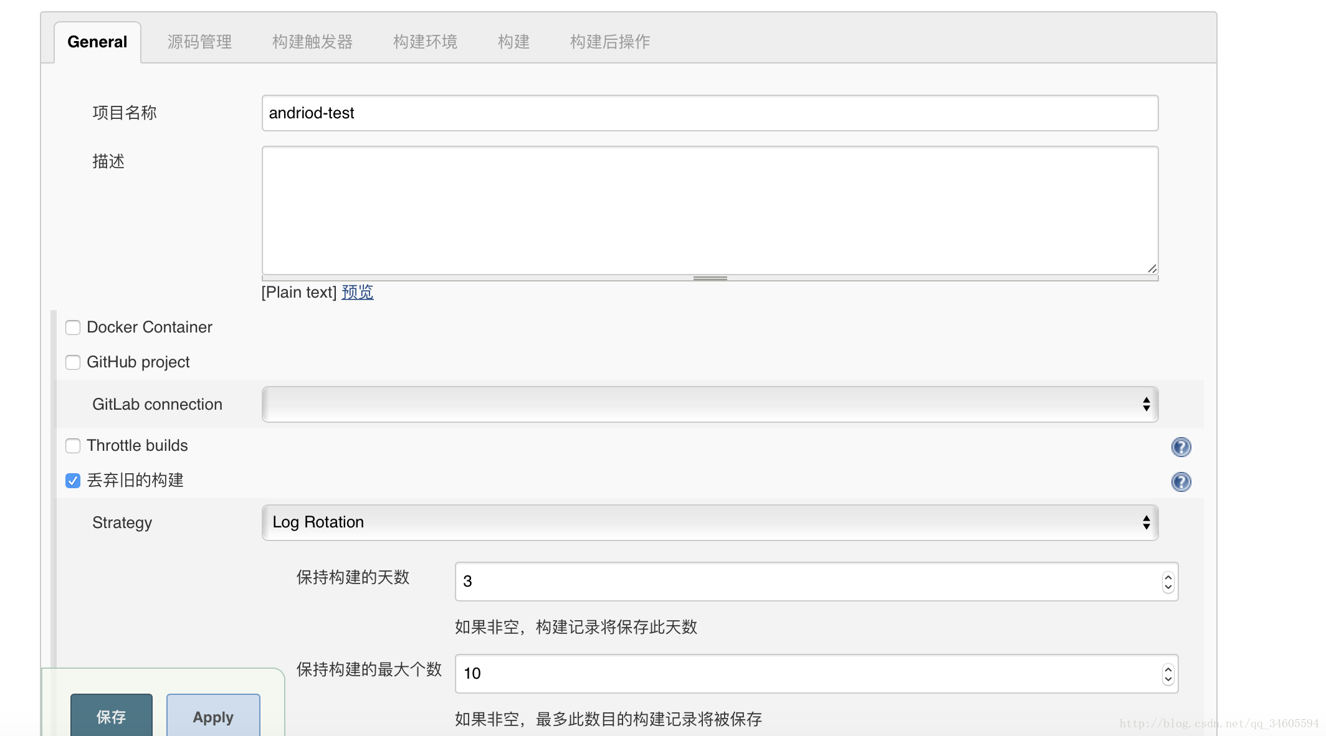1326x736 pixels.
Task: Focus the 保持构建的天数 field showing 3
Action: coord(816,582)
